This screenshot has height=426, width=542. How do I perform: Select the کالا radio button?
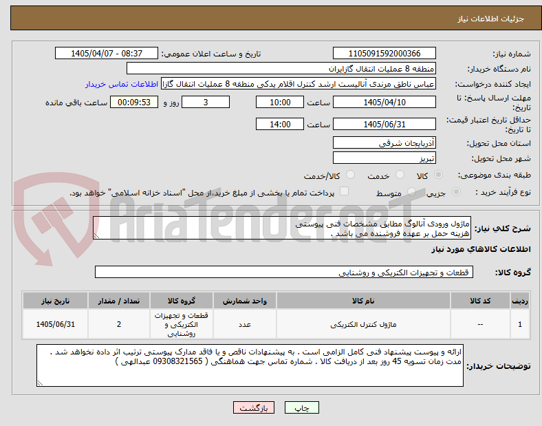click(x=438, y=175)
